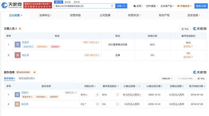
Task: Click the 点击进行搜索 shareholder search field
Action: tap(185, 79)
